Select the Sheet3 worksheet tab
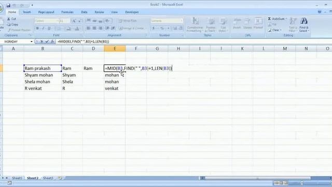The height and width of the screenshot is (187, 332). [x=48, y=178]
